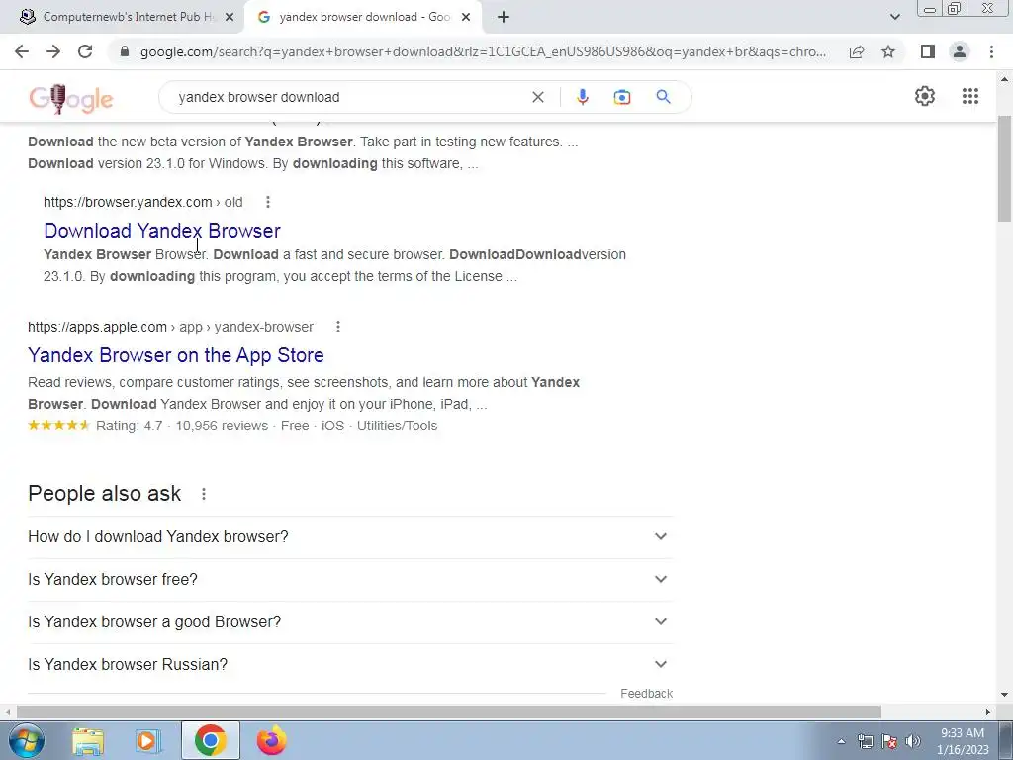Click the Chrome taskbar icon
Screen dimensions: 1013x760
pos(210,740)
